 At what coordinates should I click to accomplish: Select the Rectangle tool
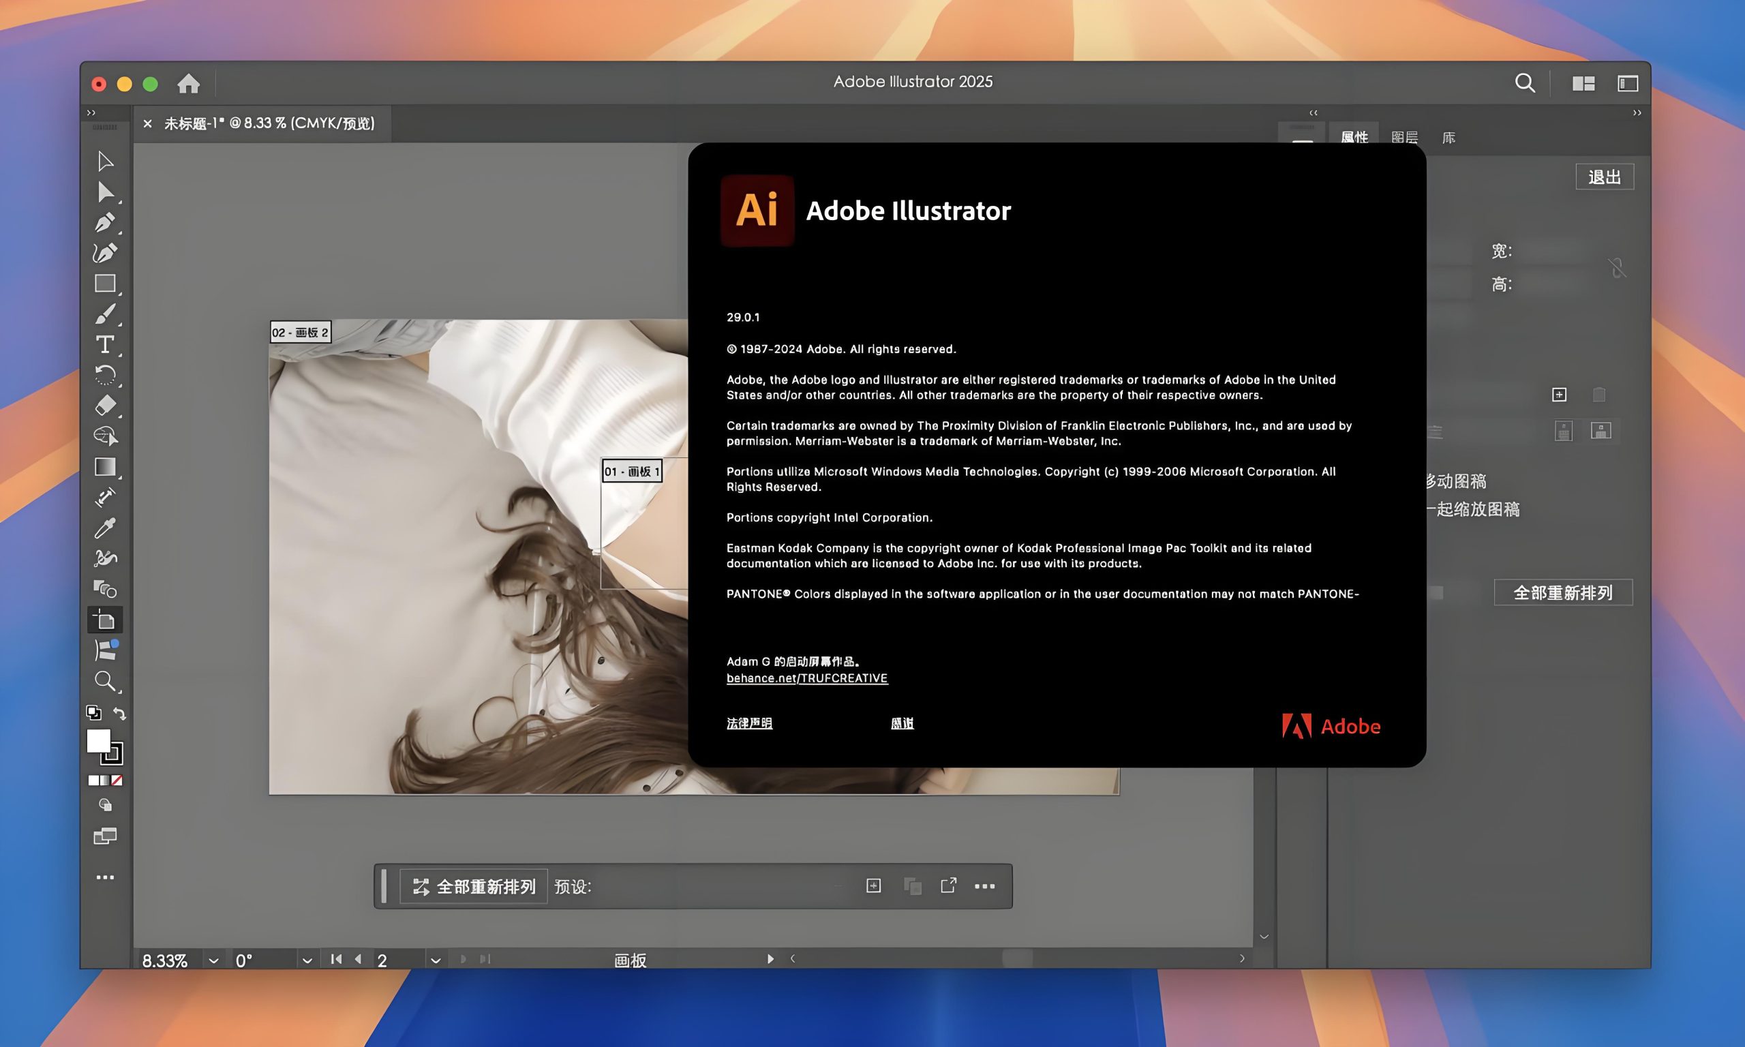tap(106, 283)
